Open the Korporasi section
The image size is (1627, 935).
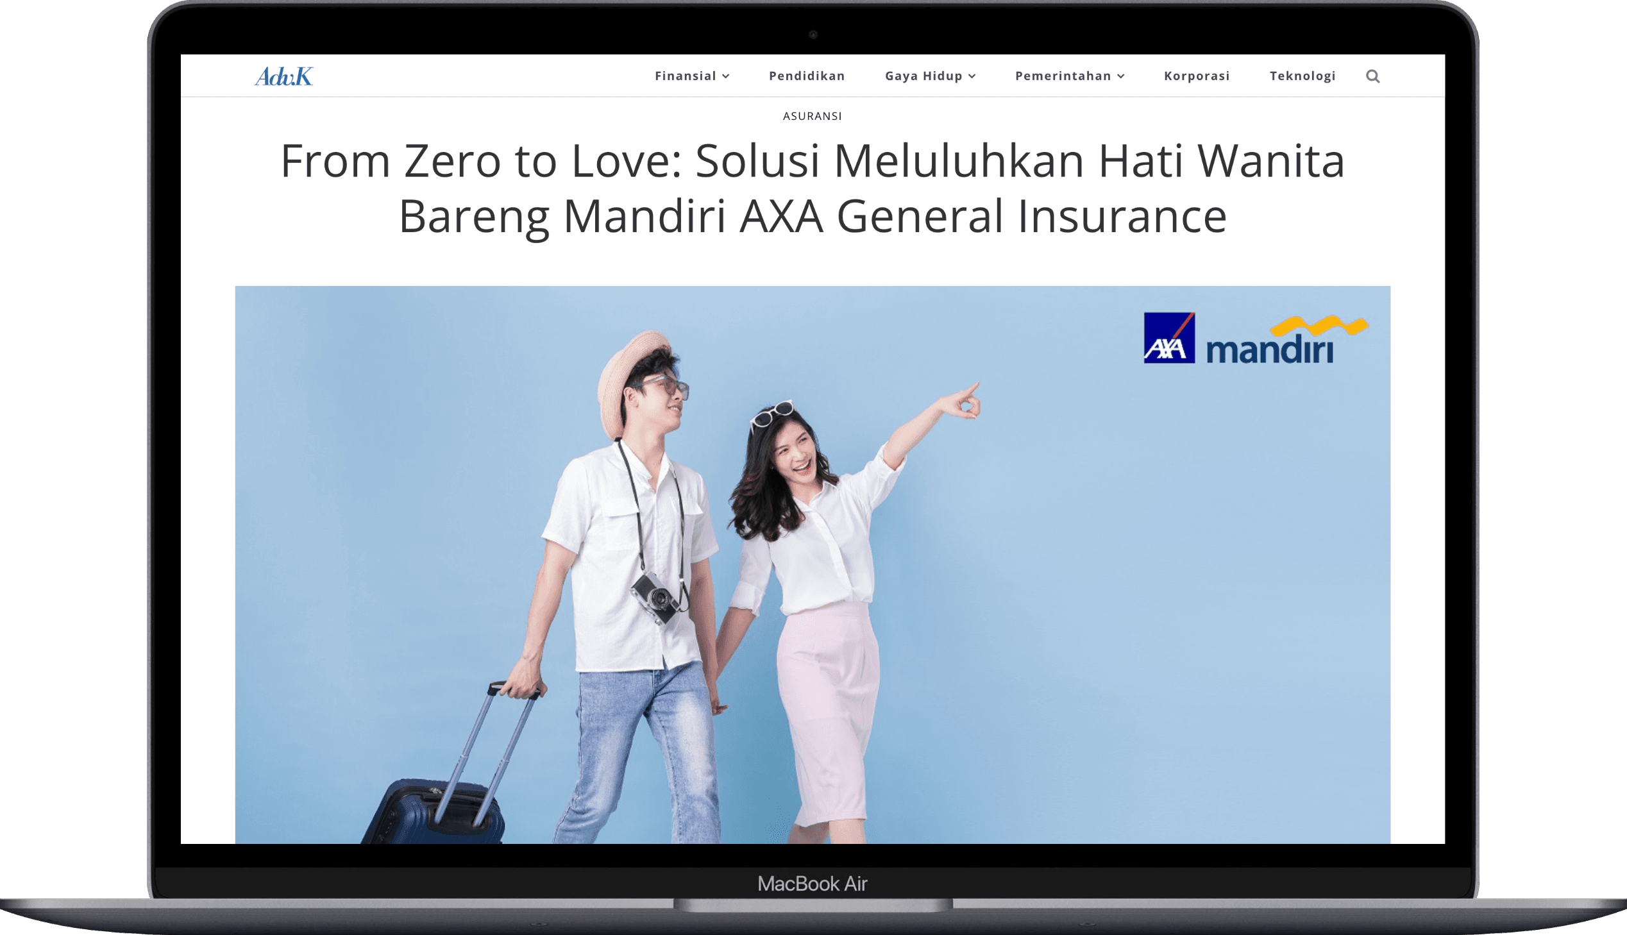tap(1196, 76)
